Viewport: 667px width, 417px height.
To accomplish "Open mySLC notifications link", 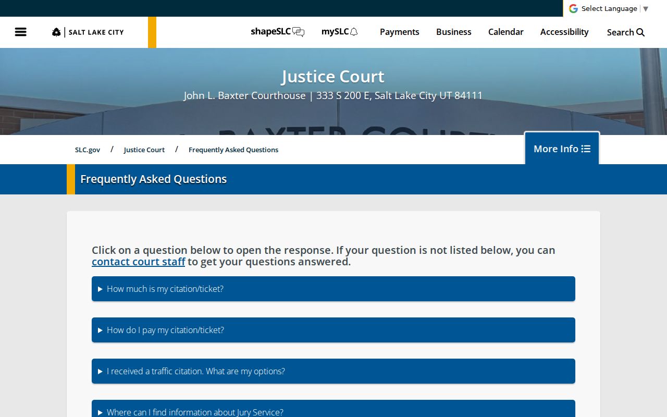I will 340,32.
